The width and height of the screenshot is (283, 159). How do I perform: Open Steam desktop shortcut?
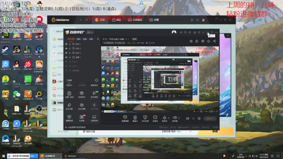point(5,50)
